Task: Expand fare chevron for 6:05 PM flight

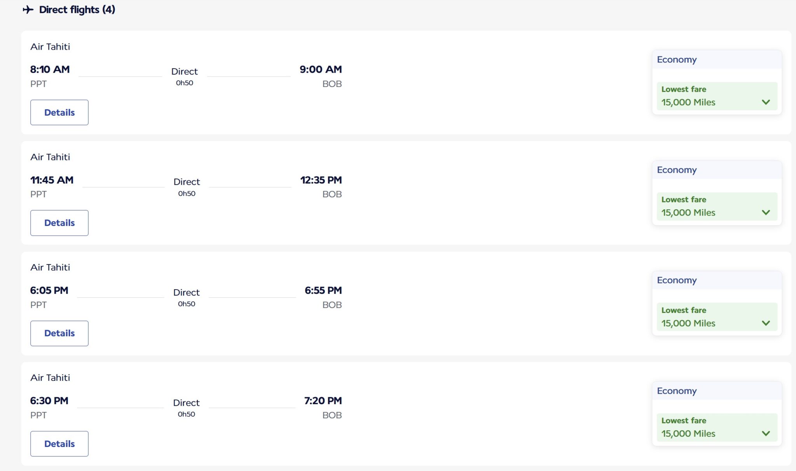Action: [x=766, y=323]
